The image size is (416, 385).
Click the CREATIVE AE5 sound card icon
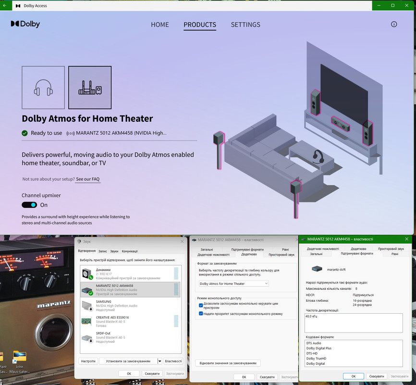pyautogui.click(x=86, y=321)
